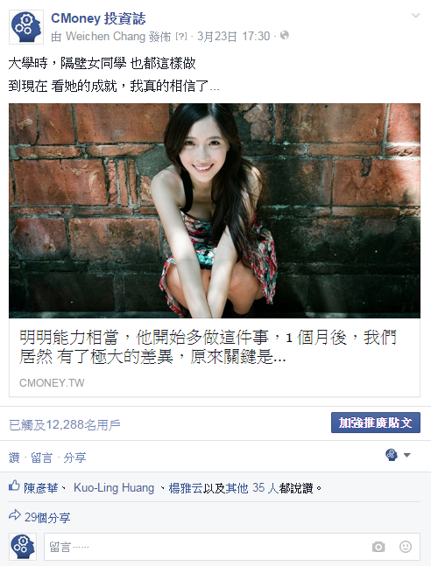Open the article photo thumbnail
The width and height of the screenshot is (431, 566).
215,211
